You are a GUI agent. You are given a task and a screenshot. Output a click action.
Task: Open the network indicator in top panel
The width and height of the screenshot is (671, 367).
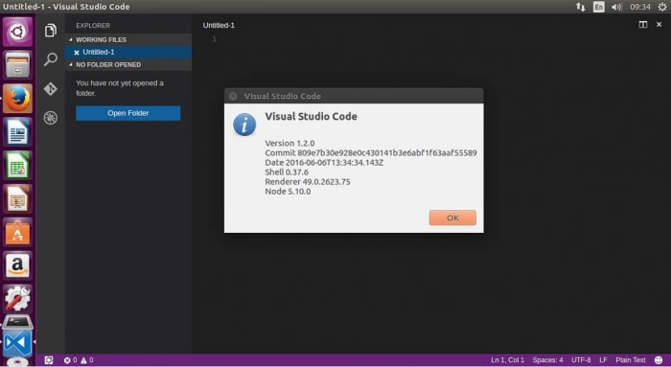pyautogui.click(x=580, y=7)
